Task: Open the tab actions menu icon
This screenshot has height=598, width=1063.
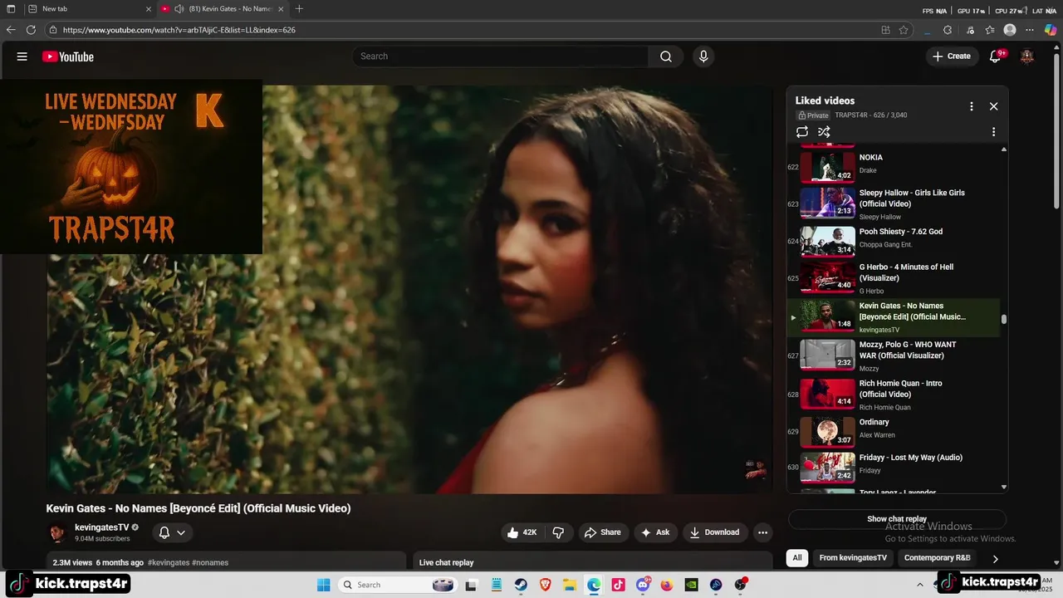Action: (11, 9)
